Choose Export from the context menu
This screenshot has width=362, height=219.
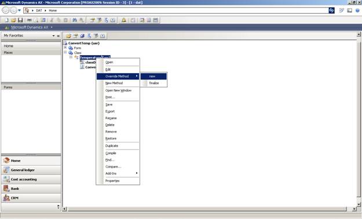click(118, 111)
